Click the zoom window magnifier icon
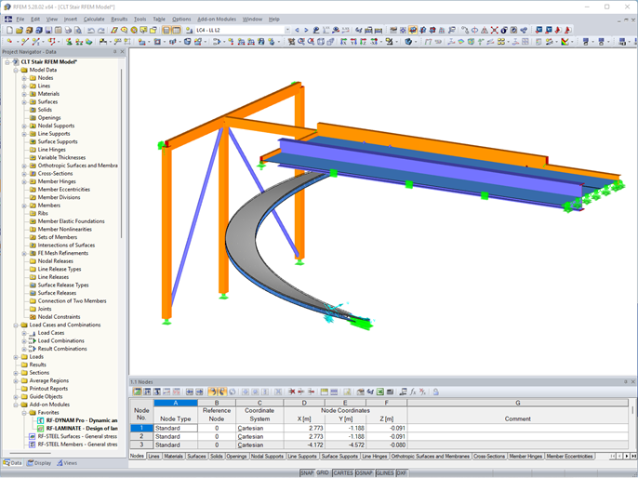This screenshot has width=638, height=478. 301,42
